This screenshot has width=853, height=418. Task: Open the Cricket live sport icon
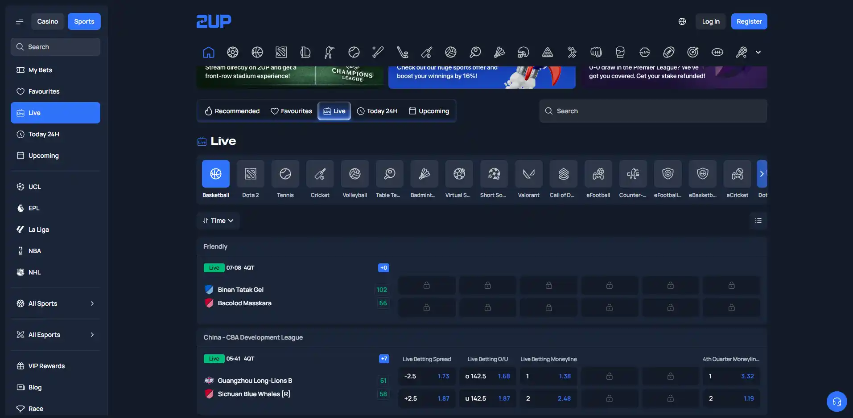[320, 174]
